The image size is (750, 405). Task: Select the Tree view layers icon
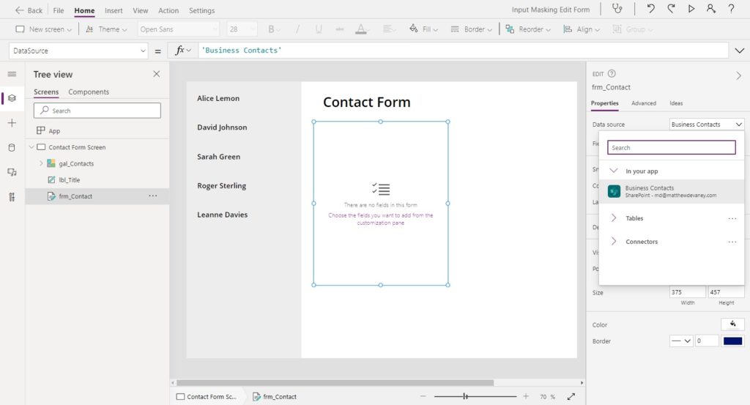(x=12, y=98)
